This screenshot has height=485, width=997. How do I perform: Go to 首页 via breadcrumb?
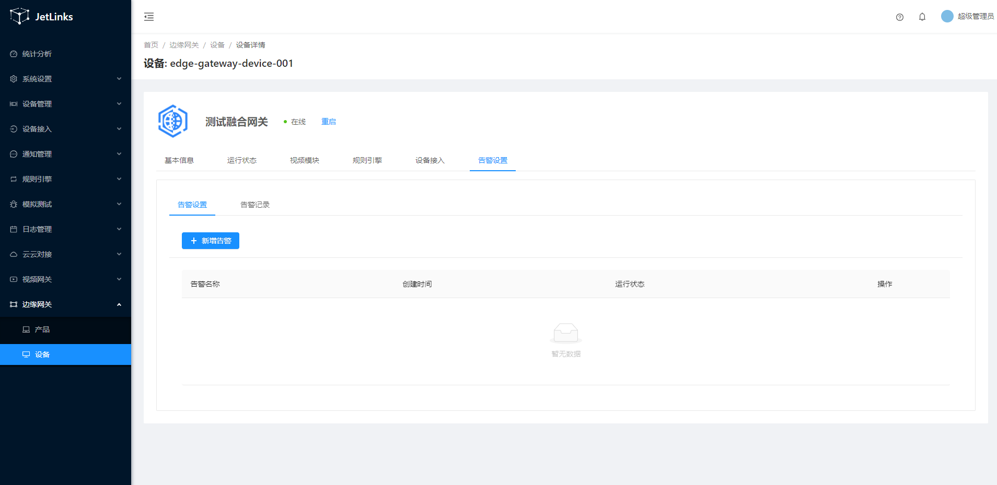tap(150, 45)
